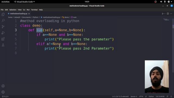174x98 pixels.
Task: Open the View menu
Action: [20, 10]
